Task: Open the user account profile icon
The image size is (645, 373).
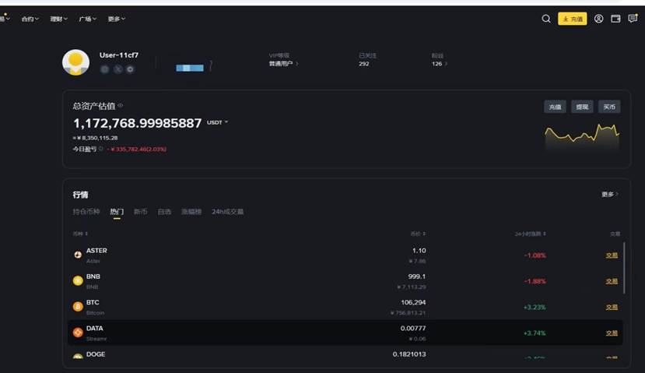Action: (x=598, y=19)
